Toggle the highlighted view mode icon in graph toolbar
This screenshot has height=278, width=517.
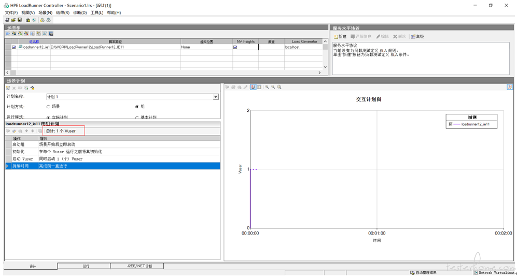point(253,87)
